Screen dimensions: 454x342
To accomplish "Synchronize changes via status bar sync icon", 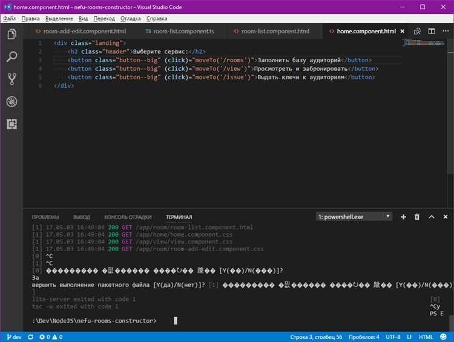I will click(x=31, y=337).
